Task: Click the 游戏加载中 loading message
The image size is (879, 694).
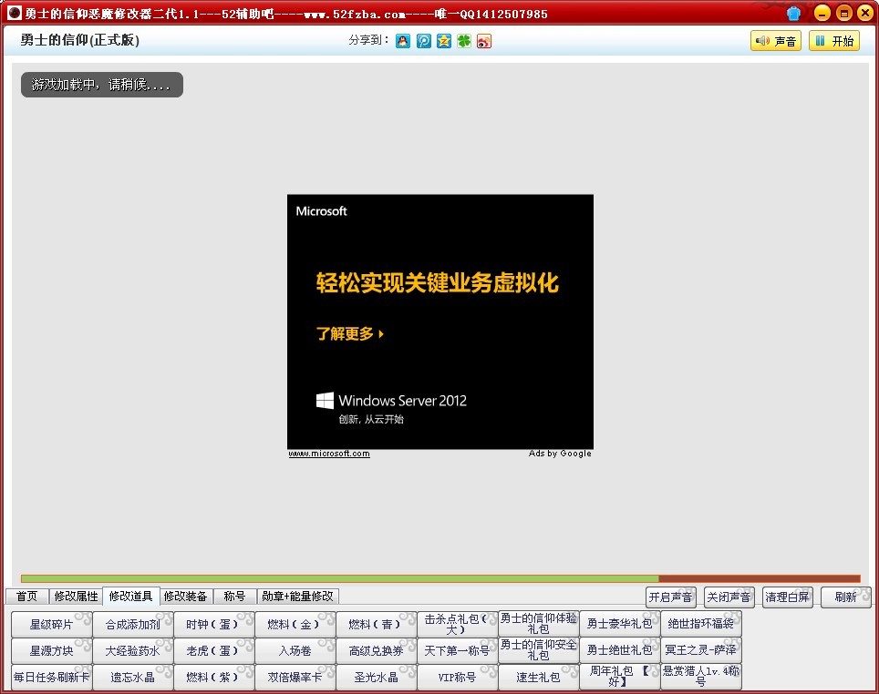Action: point(102,85)
